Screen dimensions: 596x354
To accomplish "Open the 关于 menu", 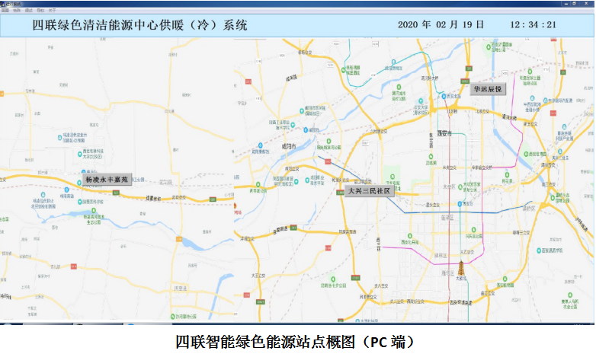I will coord(51,11).
